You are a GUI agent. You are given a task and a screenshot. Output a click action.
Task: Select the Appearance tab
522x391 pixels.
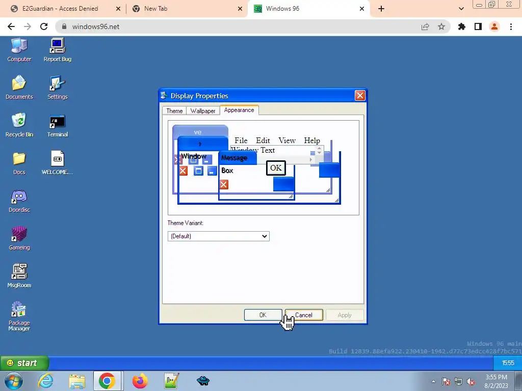239,110
